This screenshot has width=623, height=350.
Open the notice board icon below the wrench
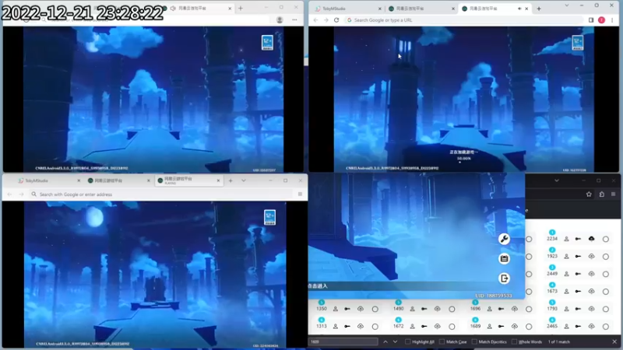[504, 259]
